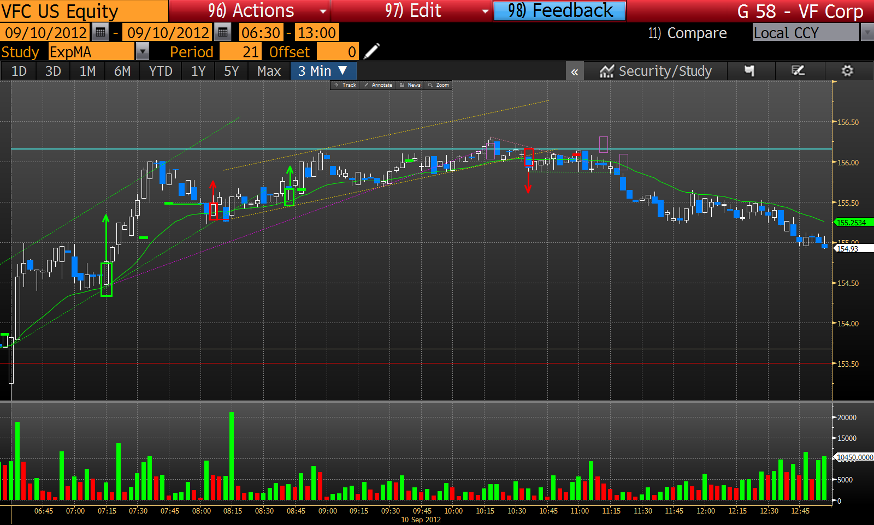Expand Actions menu arrow

[x=323, y=11]
